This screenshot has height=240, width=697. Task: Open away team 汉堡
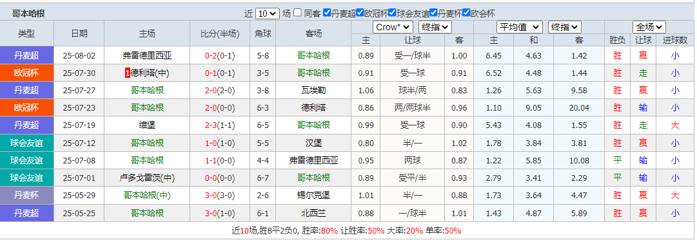point(313,143)
